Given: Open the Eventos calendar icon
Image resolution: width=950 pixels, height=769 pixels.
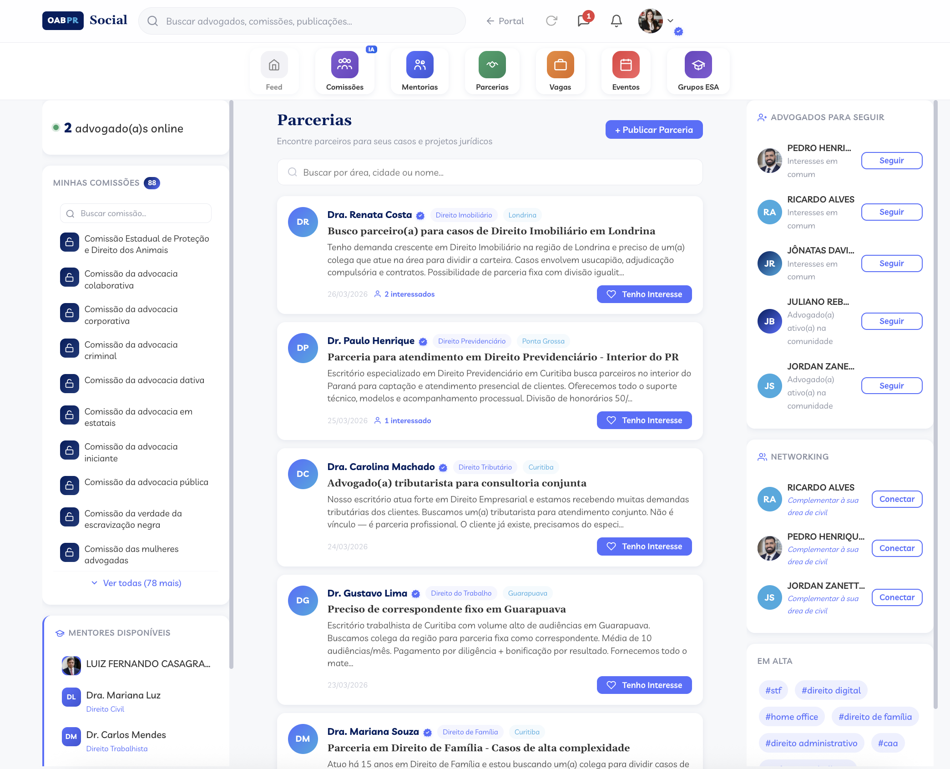Looking at the screenshot, I should tap(626, 66).
